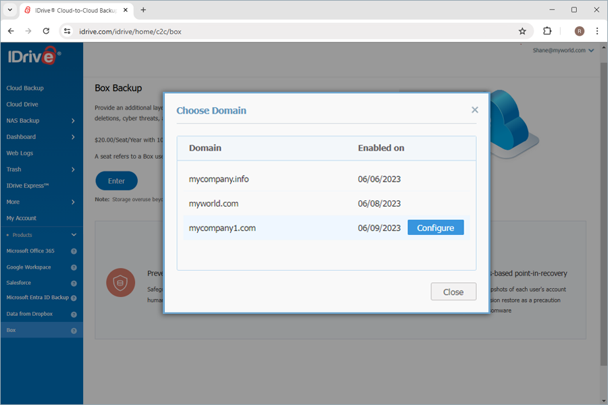
Task: Open Microsoft Office 365 product
Action: (x=30, y=250)
